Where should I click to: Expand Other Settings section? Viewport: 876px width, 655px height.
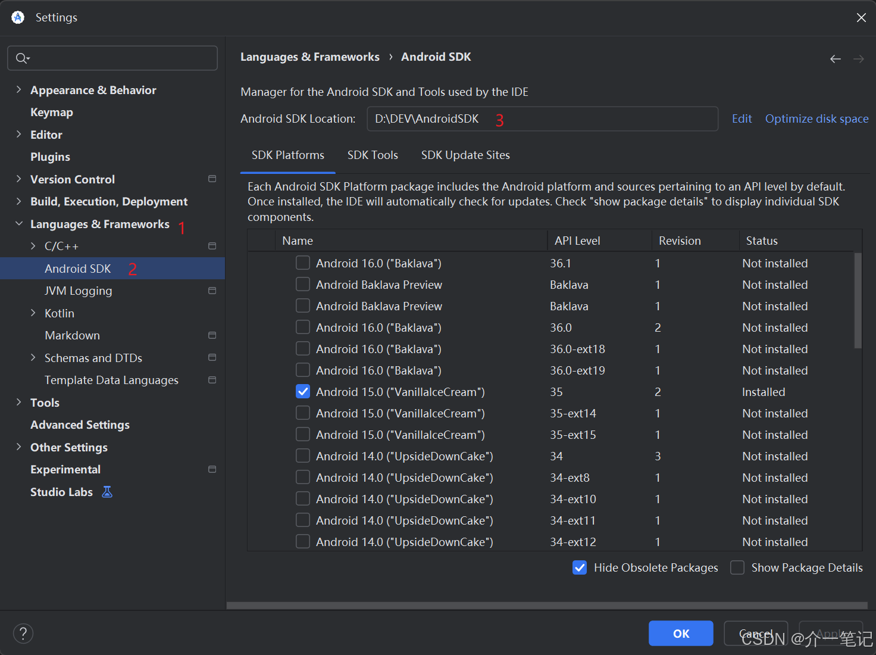18,447
